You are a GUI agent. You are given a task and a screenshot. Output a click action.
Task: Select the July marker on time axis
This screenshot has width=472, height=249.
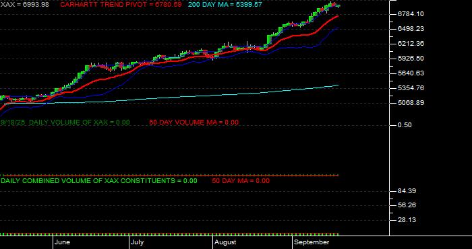pyautogui.click(x=137, y=242)
